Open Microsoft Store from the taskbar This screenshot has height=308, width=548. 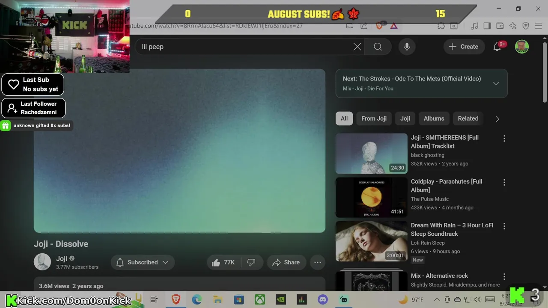[x=238, y=299]
